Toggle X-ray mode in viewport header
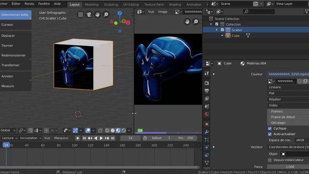 (x=100, y=130)
